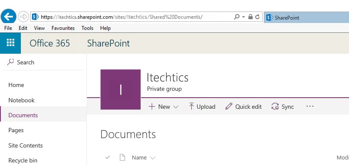The height and width of the screenshot is (165, 349).
Task: Open the address bar autocomplete dropdown arrow
Action: pos(243,17)
